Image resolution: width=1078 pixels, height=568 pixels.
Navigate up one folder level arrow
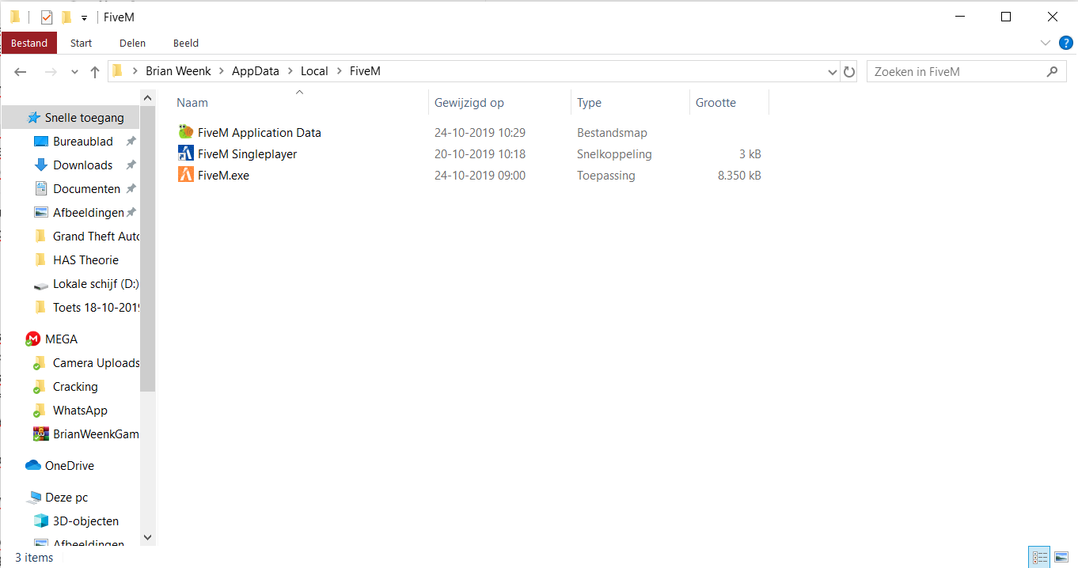tap(95, 72)
